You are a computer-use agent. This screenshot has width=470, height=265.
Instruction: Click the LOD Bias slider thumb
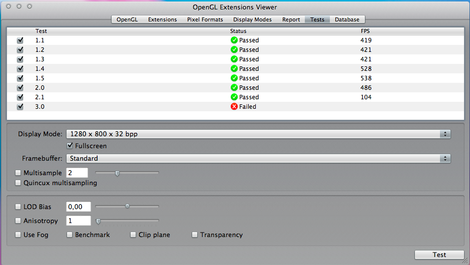point(128,206)
